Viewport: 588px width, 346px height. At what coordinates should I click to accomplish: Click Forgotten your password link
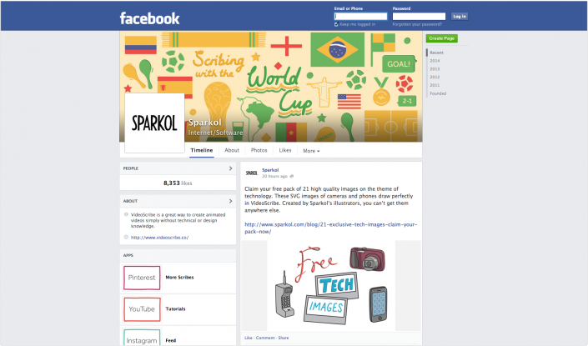pos(417,24)
